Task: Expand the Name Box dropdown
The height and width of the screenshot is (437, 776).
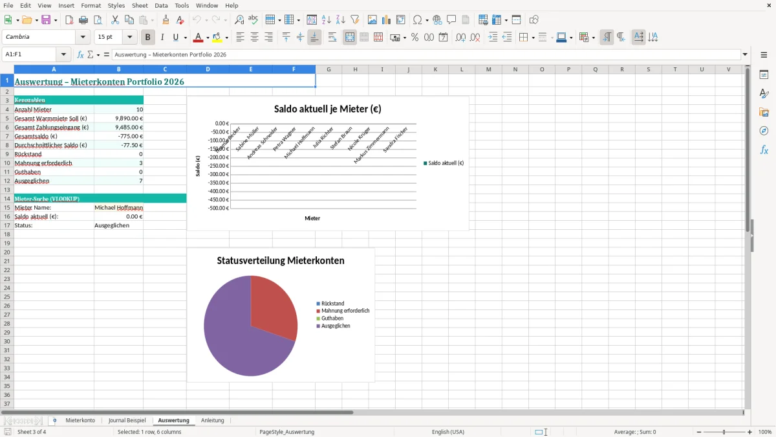Action: point(63,55)
